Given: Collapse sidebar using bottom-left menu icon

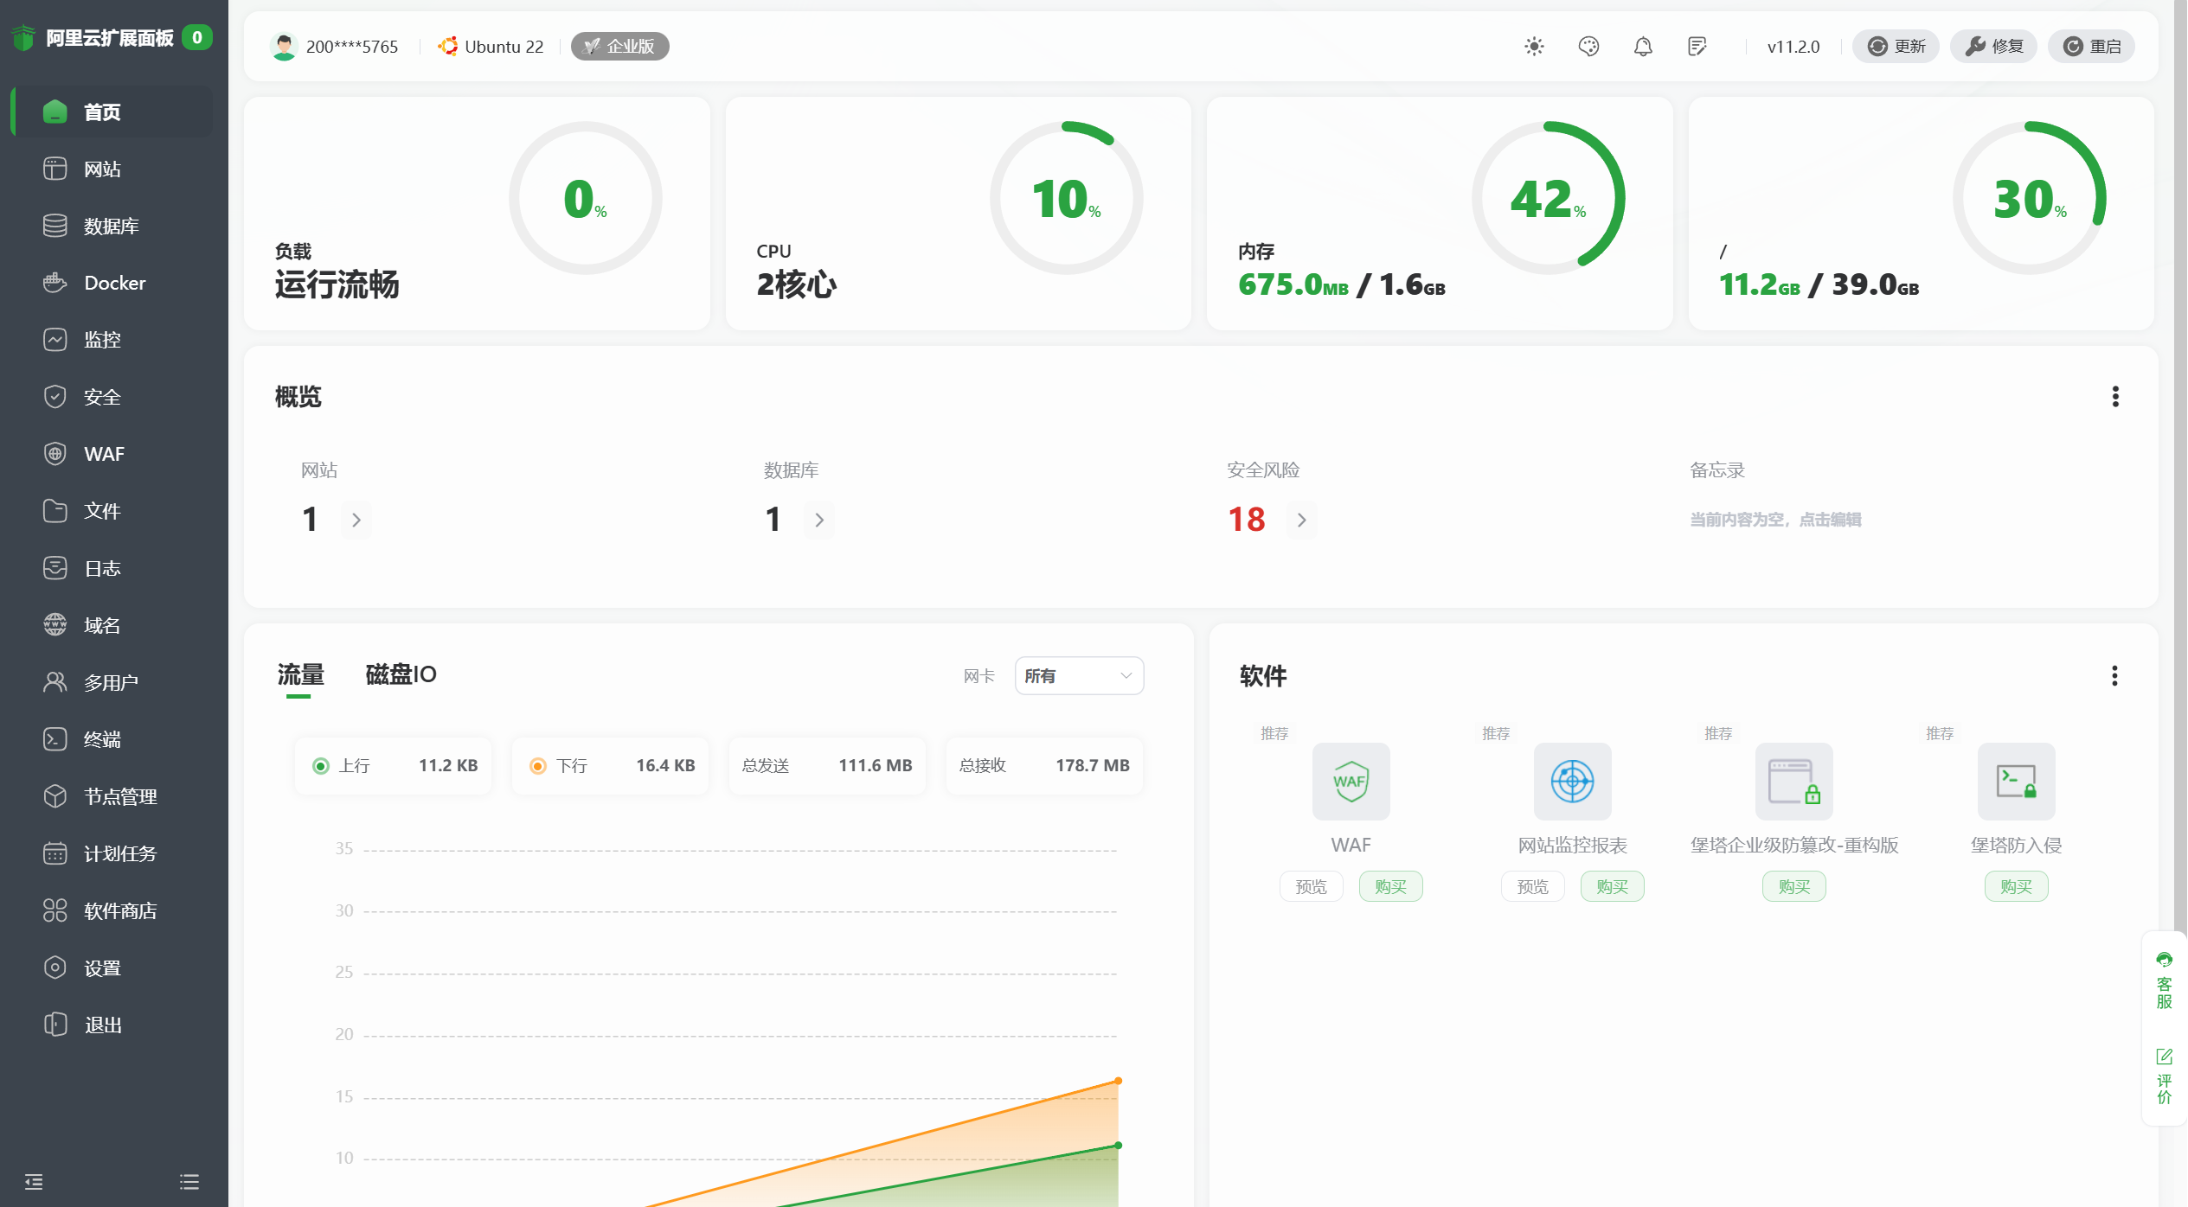Looking at the screenshot, I should (x=34, y=1182).
